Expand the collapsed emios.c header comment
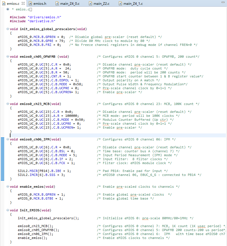 click(8, 9)
